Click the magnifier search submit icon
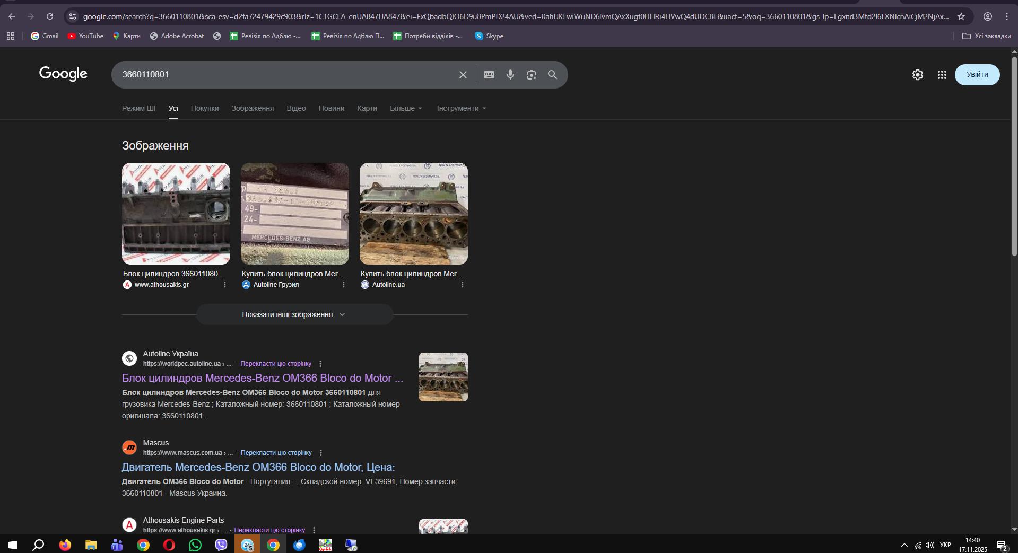This screenshot has width=1018, height=553. (552, 75)
